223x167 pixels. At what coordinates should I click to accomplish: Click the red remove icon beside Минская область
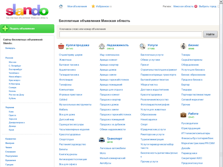(x=196, y=6)
